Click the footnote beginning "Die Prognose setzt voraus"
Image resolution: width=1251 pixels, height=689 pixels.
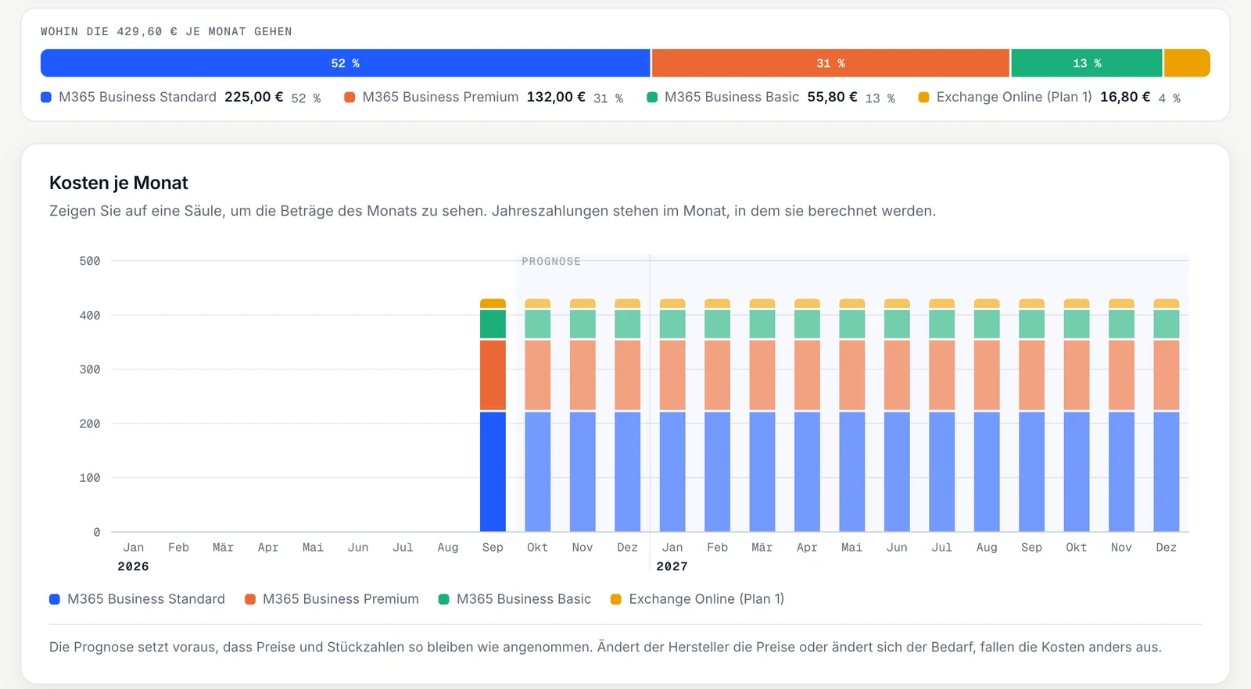pyautogui.click(x=605, y=647)
